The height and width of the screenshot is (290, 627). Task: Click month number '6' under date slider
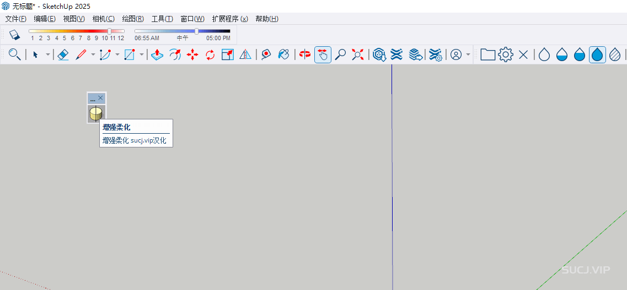(72, 39)
